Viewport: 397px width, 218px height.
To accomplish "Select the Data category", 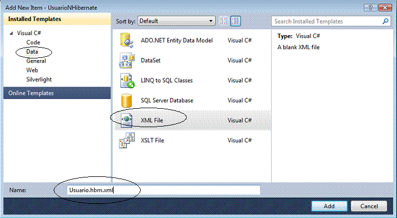I will (x=33, y=52).
